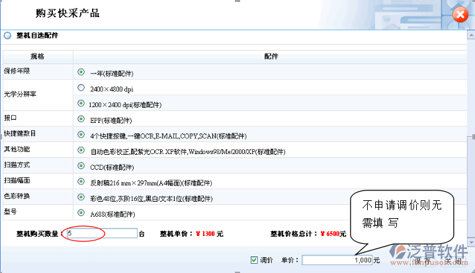Choose 2400×4800 dpi optical resolution
Viewport: 475px width, 273px height.
pyautogui.click(x=81, y=87)
